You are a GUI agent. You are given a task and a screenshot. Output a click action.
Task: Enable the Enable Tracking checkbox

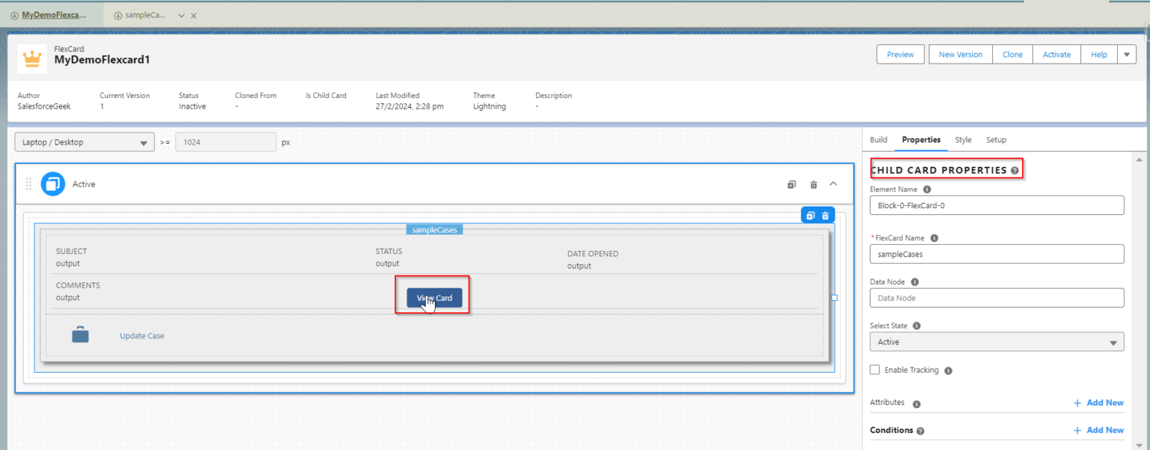click(x=874, y=369)
